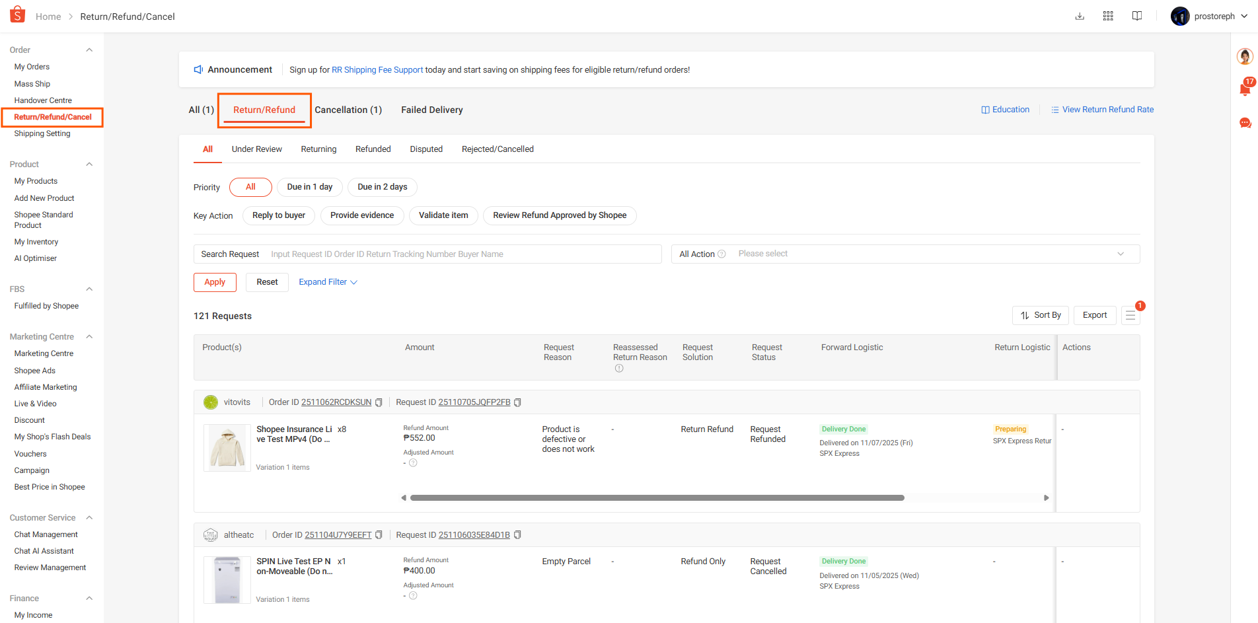Switch to the Failed Delivery tab
1258x623 pixels.
tap(432, 110)
